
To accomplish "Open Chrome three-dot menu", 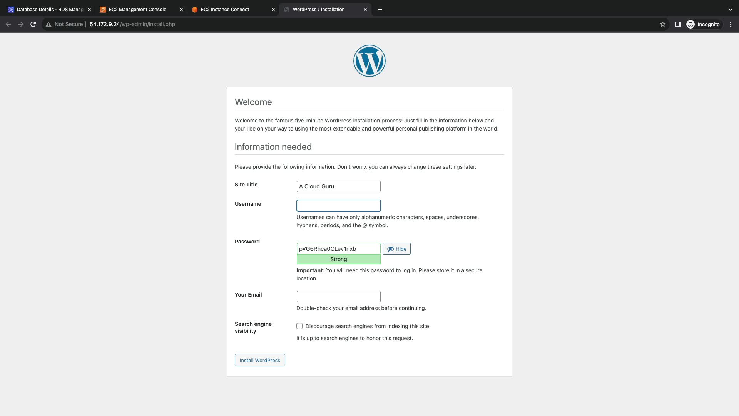I will point(731,24).
